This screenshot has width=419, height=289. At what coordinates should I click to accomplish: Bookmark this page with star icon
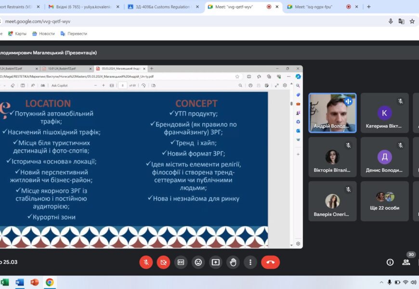pos(412,22)
